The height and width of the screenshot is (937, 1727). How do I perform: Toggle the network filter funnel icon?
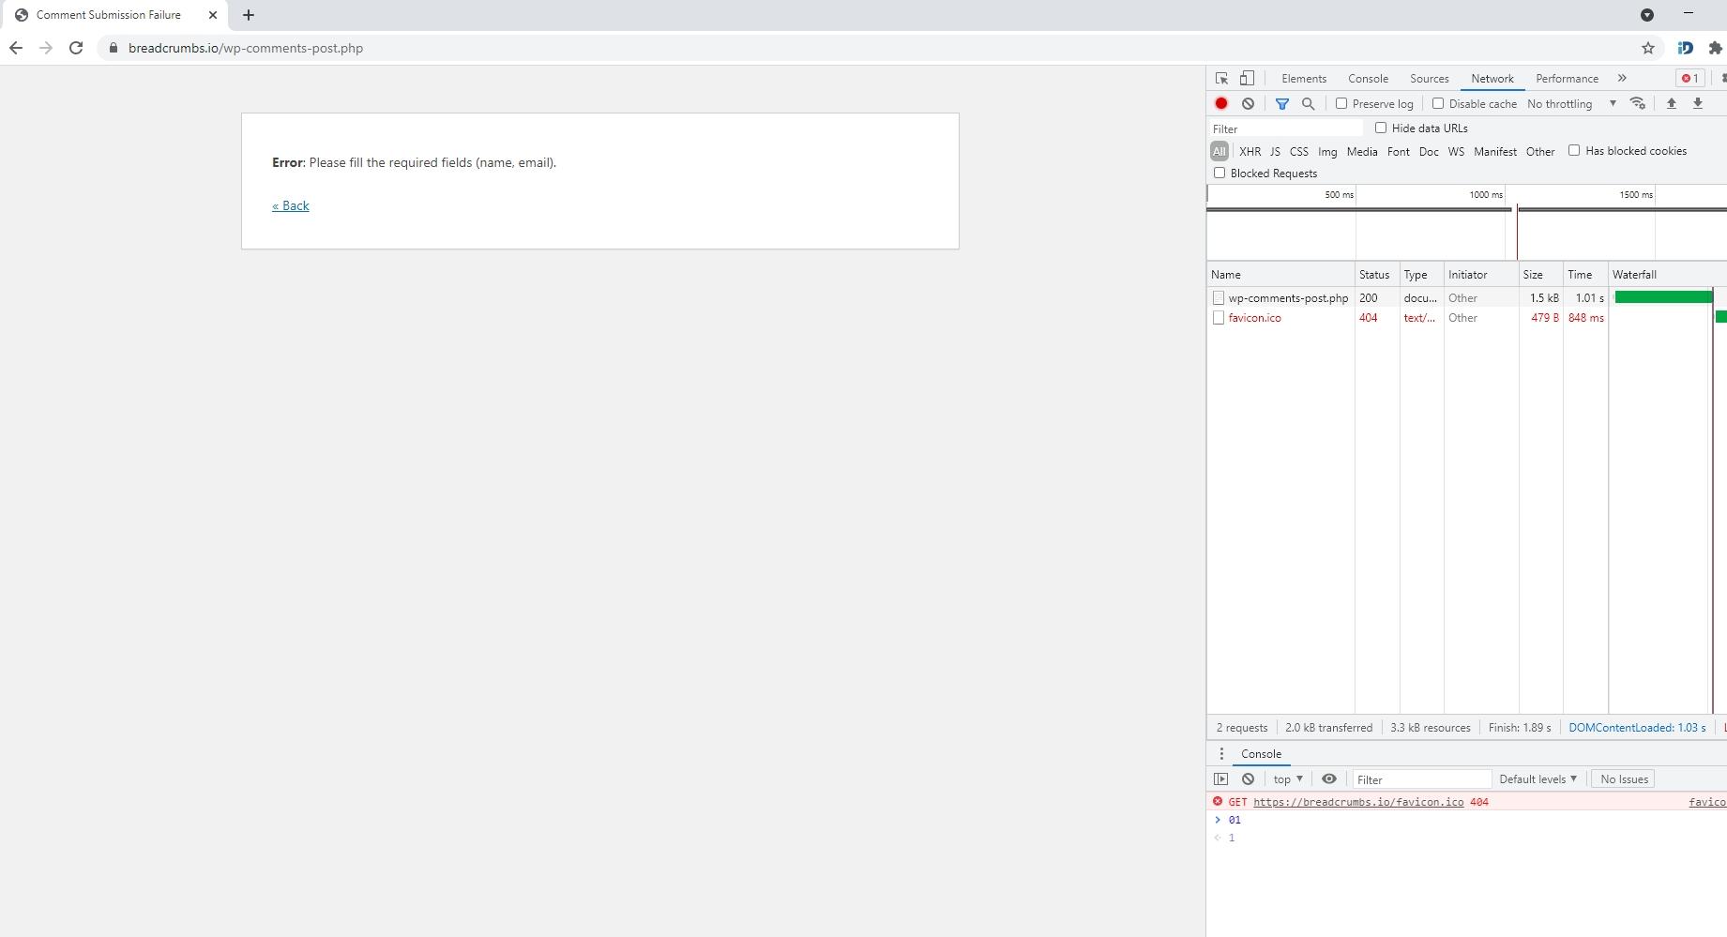1281,104
